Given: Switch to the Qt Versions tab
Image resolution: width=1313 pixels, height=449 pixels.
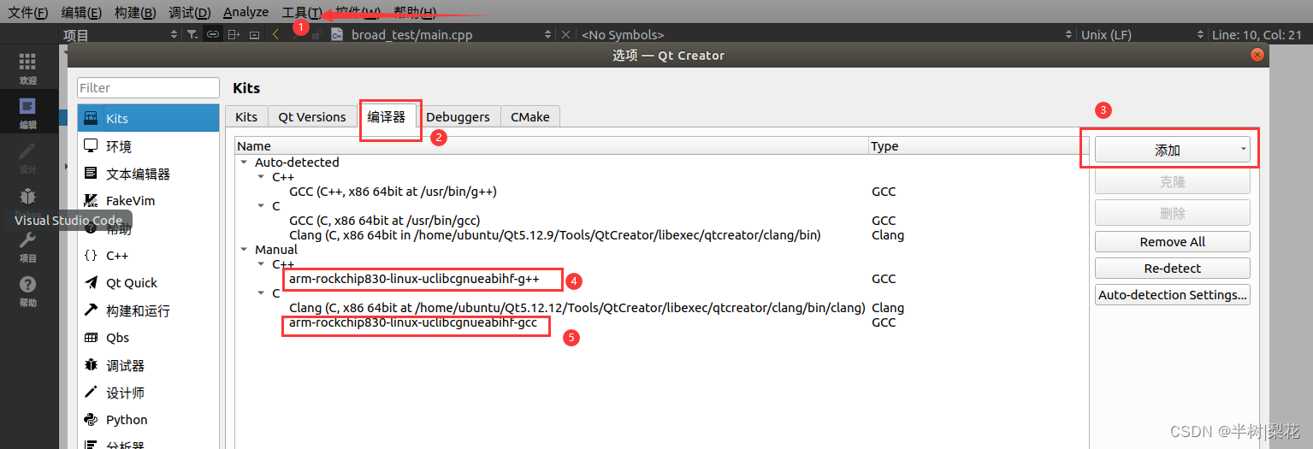Looking at the screenshot, I should click(312, 117).
